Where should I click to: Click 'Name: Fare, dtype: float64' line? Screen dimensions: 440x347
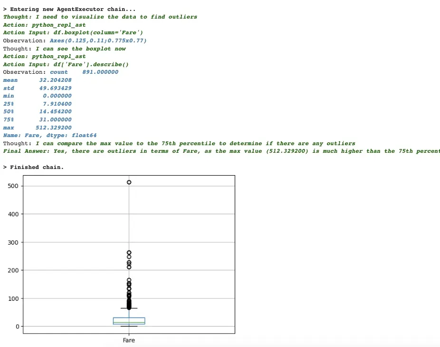click(x=50, y=136)
